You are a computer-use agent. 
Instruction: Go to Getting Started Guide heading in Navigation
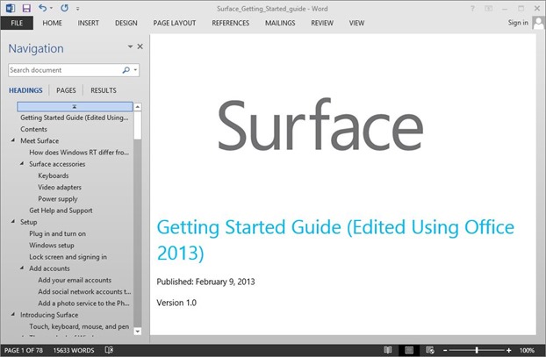(x=74, y=118)
